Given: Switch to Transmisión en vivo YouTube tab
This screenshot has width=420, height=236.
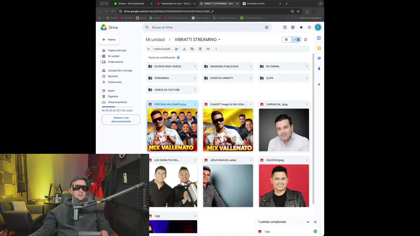Looking at the screenshot, I should click(x=176, y=4).
